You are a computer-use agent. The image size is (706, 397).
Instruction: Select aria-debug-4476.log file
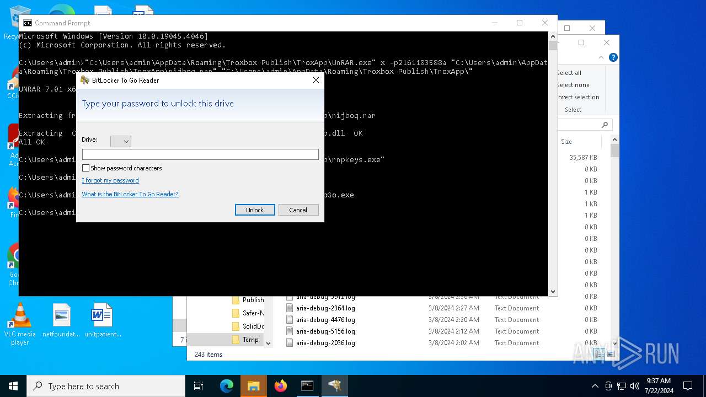[325, 320]
